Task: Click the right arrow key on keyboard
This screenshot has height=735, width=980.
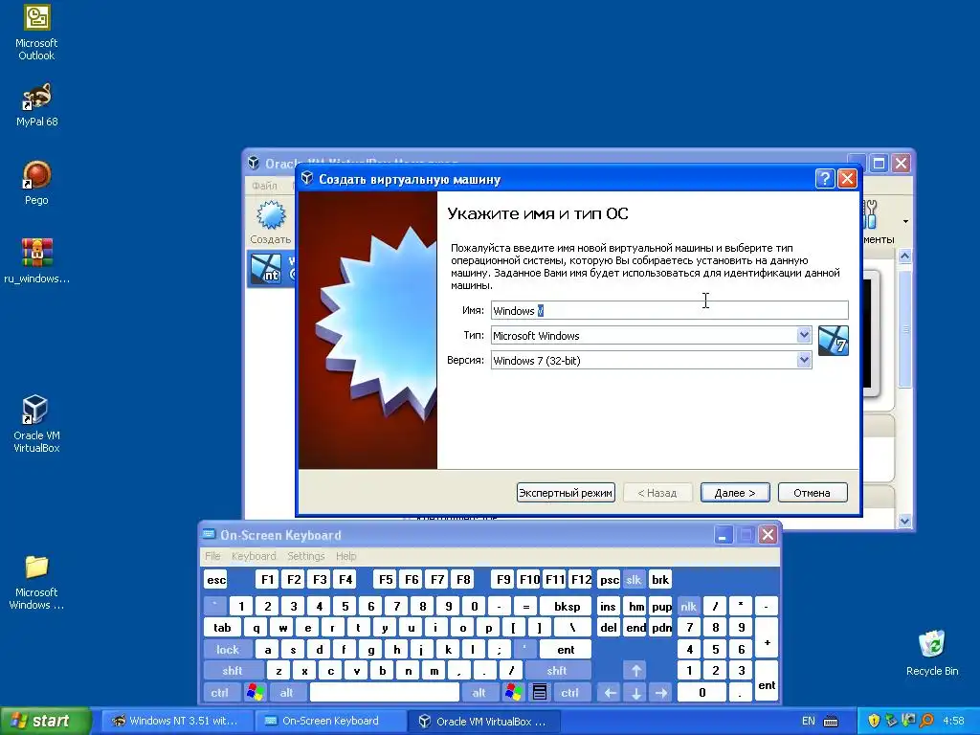Action: coord(661,693)
